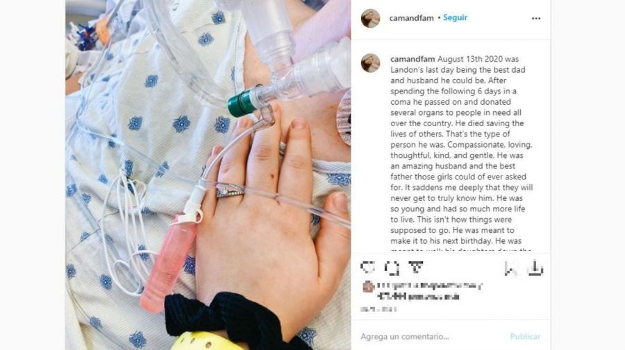Click the Publicar button
This screenshot has height=350, width=625.
click(525, 336)
